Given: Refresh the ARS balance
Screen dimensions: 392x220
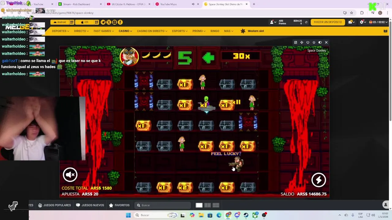Looking at the screenshot, I should click(306, 22).
